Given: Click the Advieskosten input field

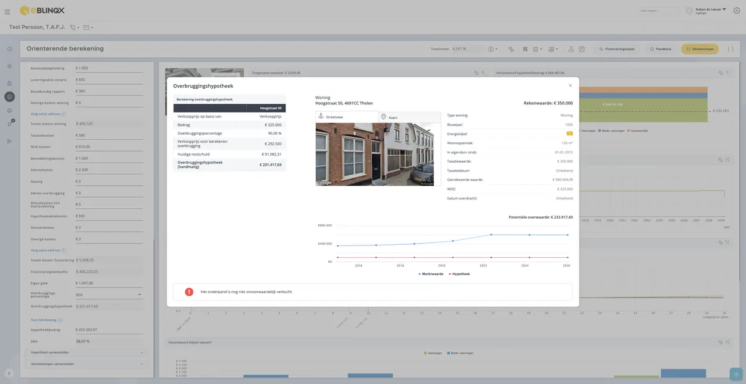Looking at the screenshot, I should point(109,170).
